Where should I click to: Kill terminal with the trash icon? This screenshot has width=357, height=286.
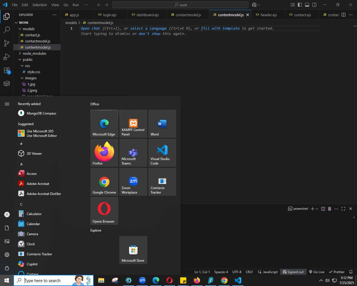coord(330,209)
